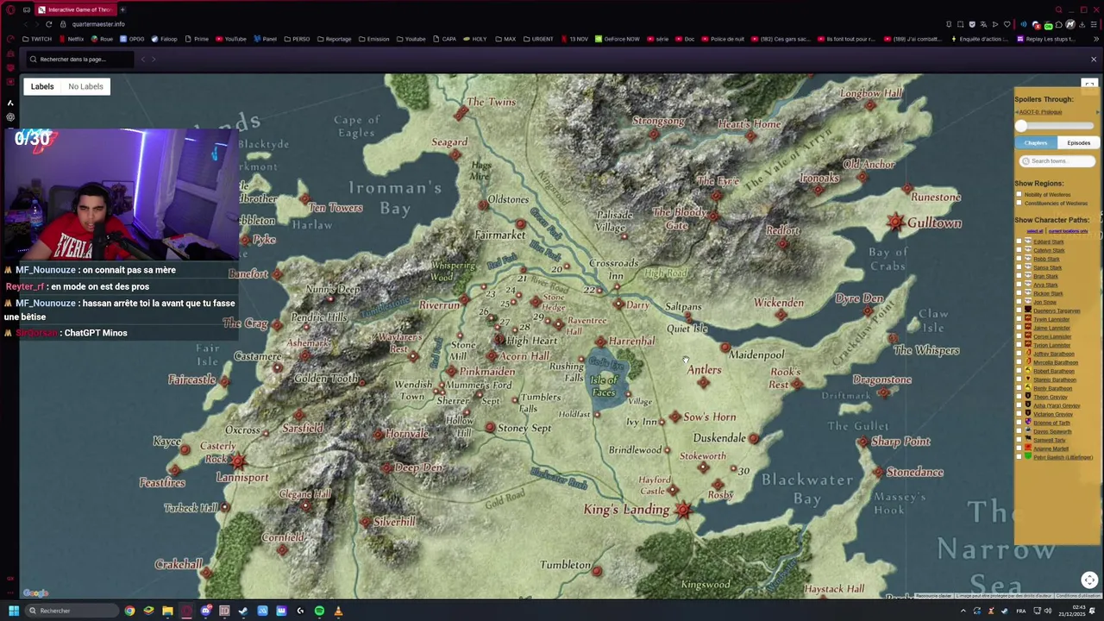Screen dimensions: 1104x621
Task: Click the Harrenhal town marker
Action: pyautogui.click(x=600, y=342)
